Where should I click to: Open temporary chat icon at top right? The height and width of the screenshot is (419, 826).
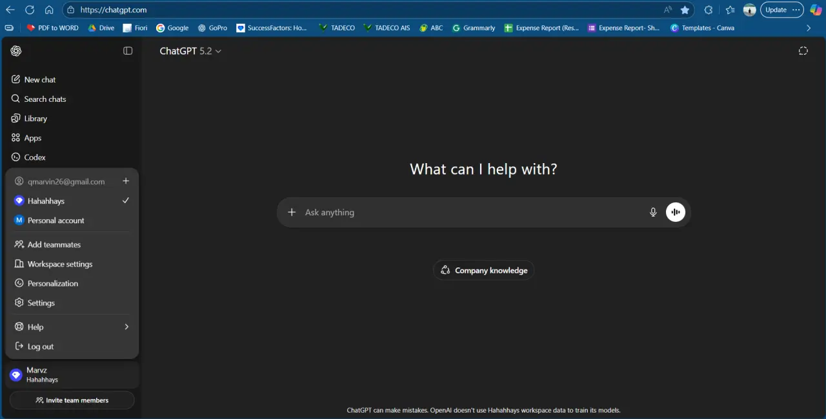803,51
